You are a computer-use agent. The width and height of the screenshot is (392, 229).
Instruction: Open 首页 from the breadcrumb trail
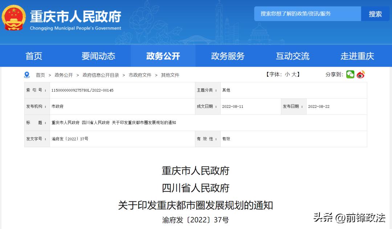(x=41, y=75)
